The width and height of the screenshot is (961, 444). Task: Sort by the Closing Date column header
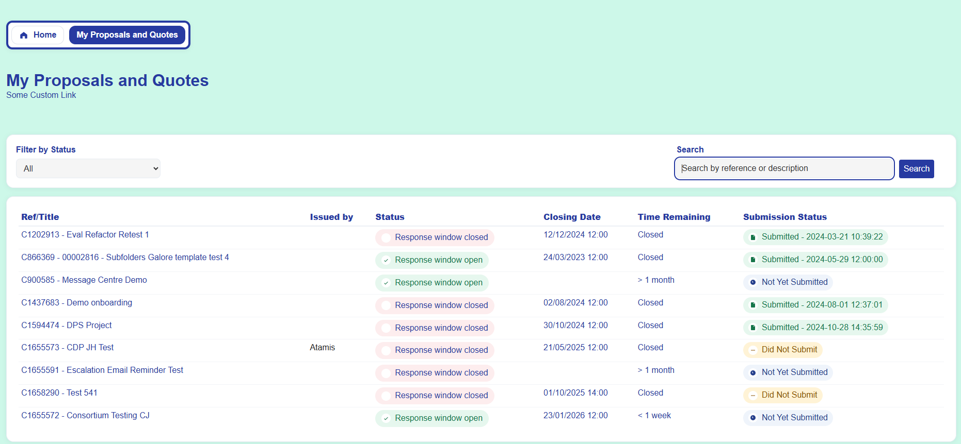click(572, 217)
